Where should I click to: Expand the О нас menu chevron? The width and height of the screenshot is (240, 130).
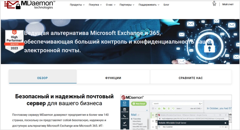(115, 5)
